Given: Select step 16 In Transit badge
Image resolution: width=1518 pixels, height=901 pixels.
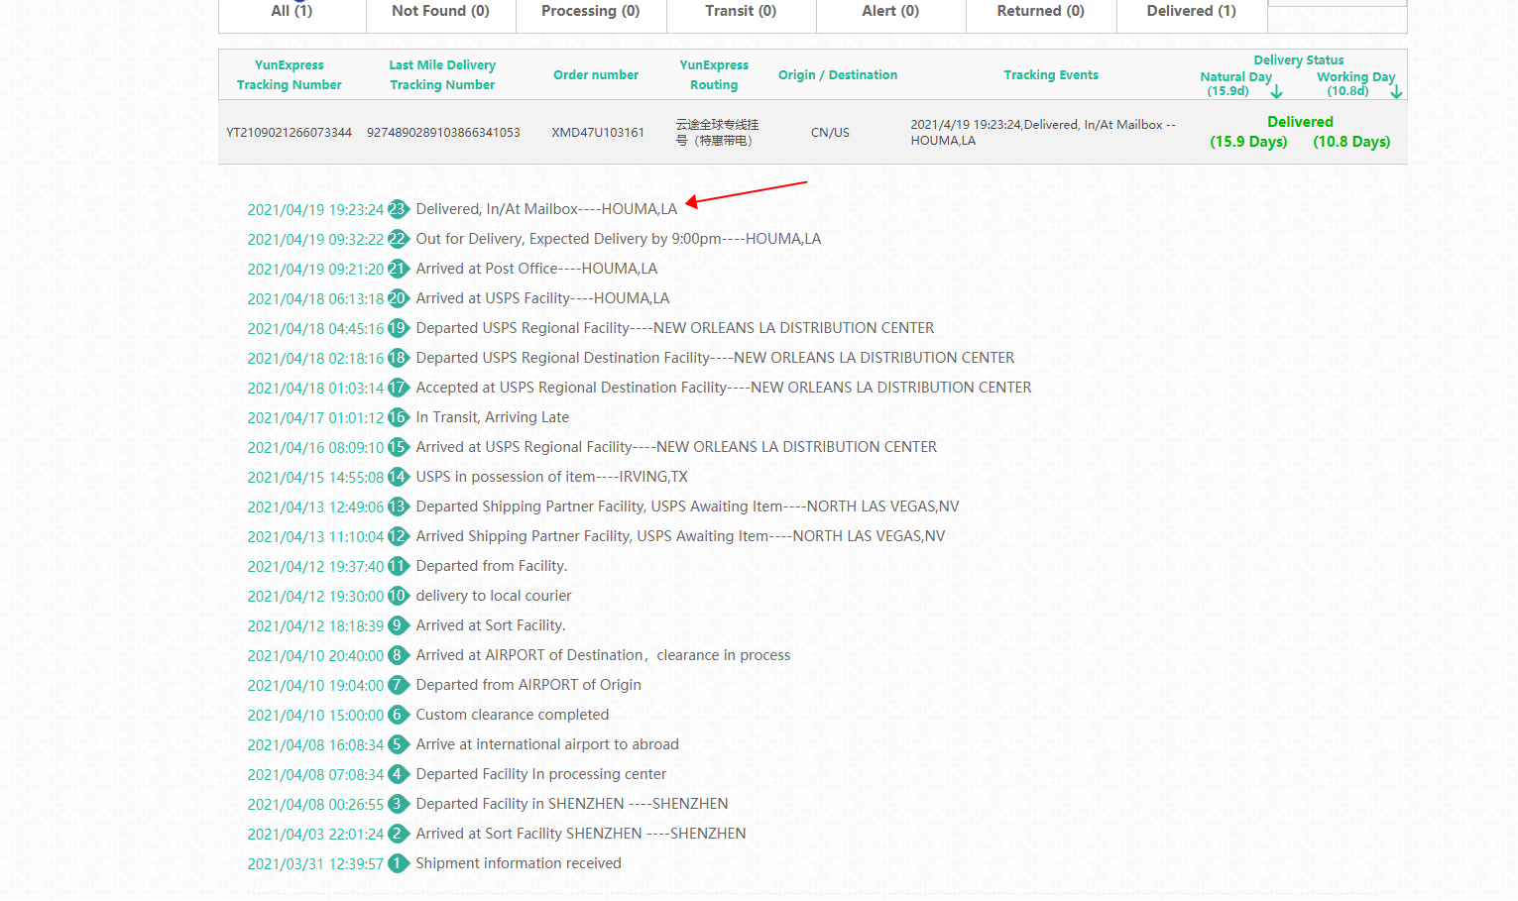Looking at the screenshot, I should point(398,417).
